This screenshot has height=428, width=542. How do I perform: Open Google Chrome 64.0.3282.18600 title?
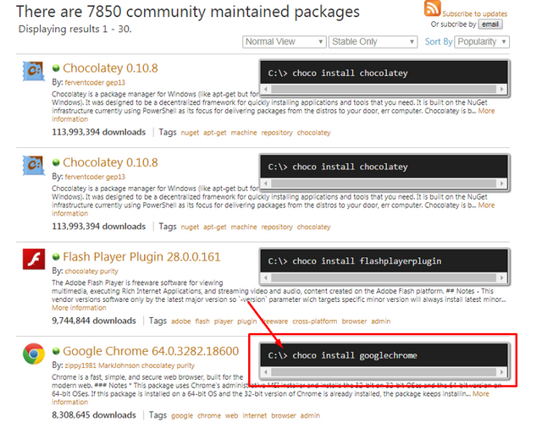[151, 351]
